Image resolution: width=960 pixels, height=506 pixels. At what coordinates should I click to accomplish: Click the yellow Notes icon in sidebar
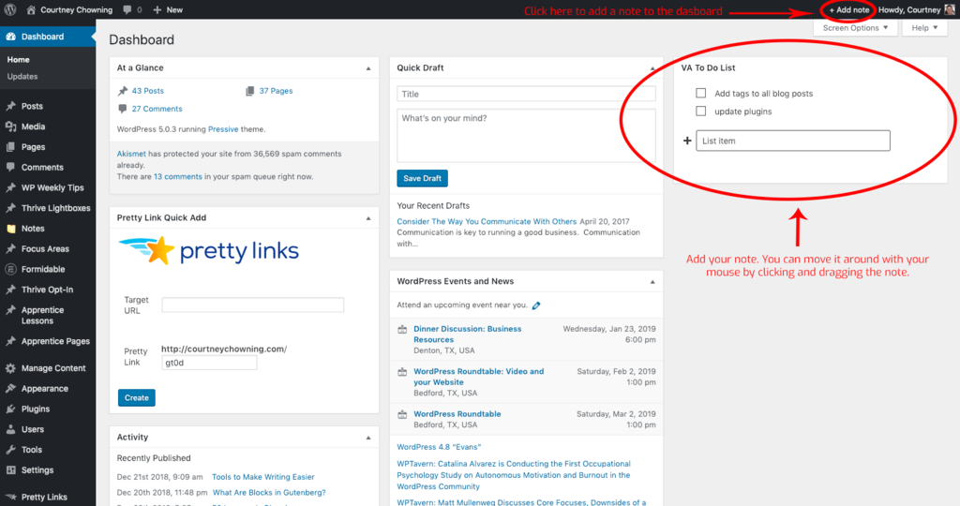point(10,229)
